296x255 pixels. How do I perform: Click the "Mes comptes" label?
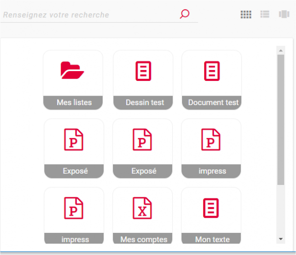[x=144, y=240]
